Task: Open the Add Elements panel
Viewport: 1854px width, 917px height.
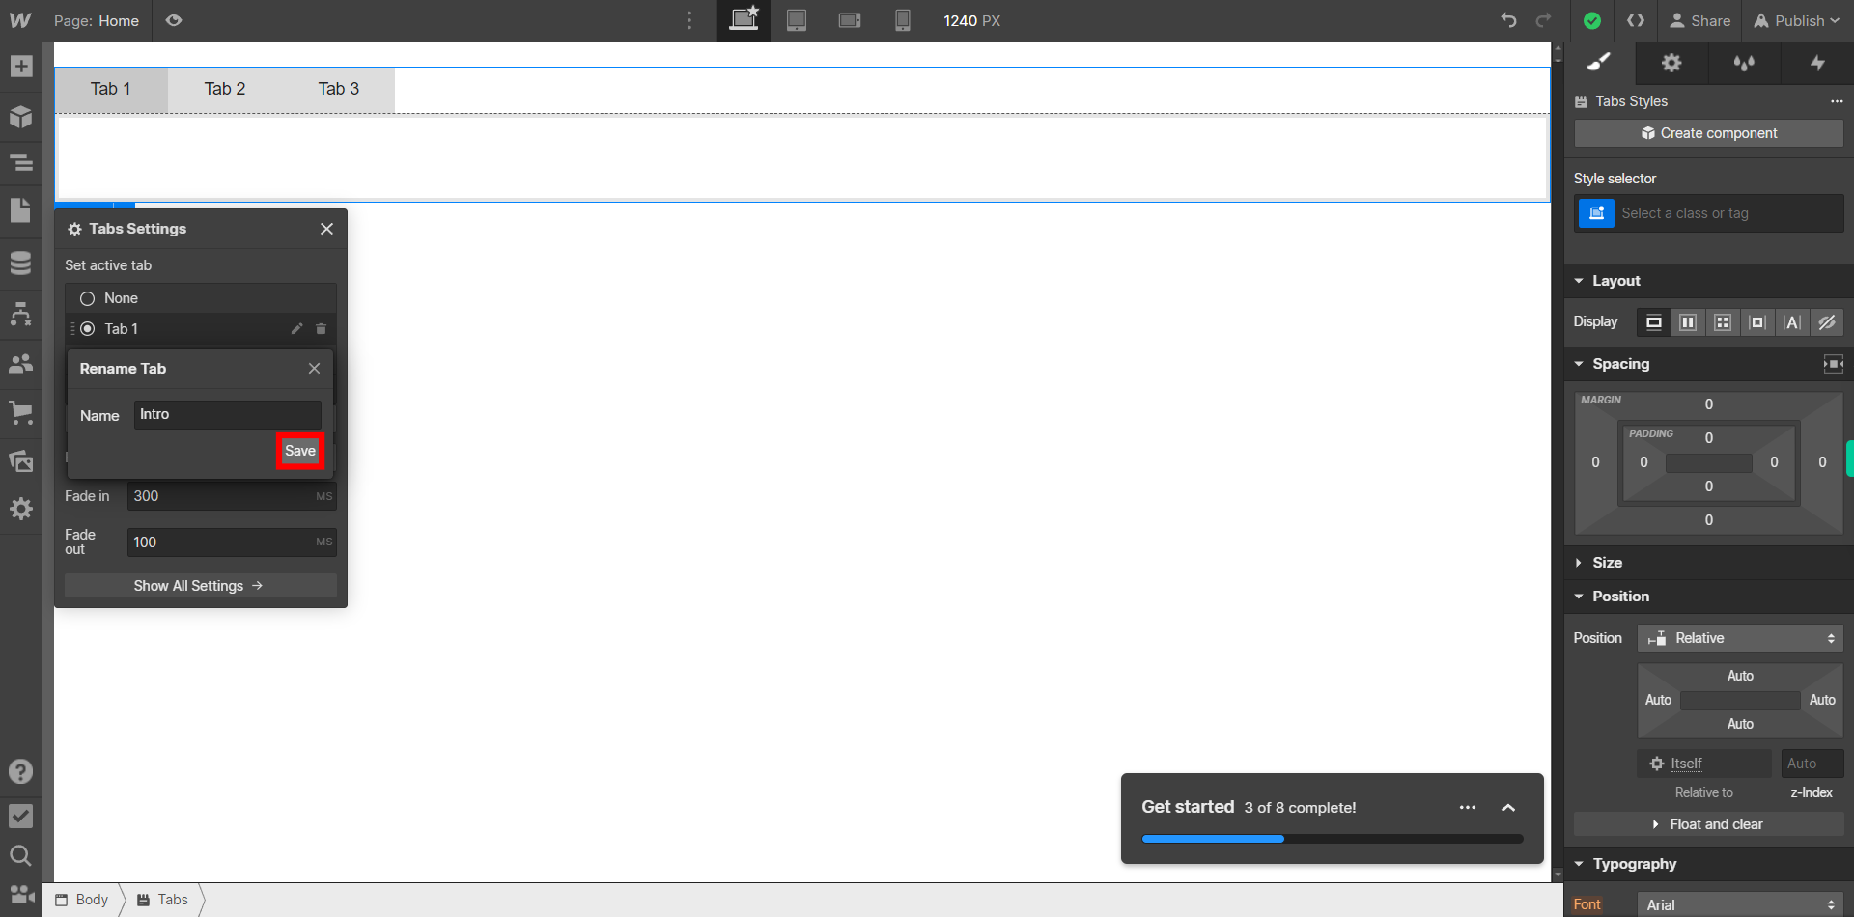Action: click(x=21, y=66)
